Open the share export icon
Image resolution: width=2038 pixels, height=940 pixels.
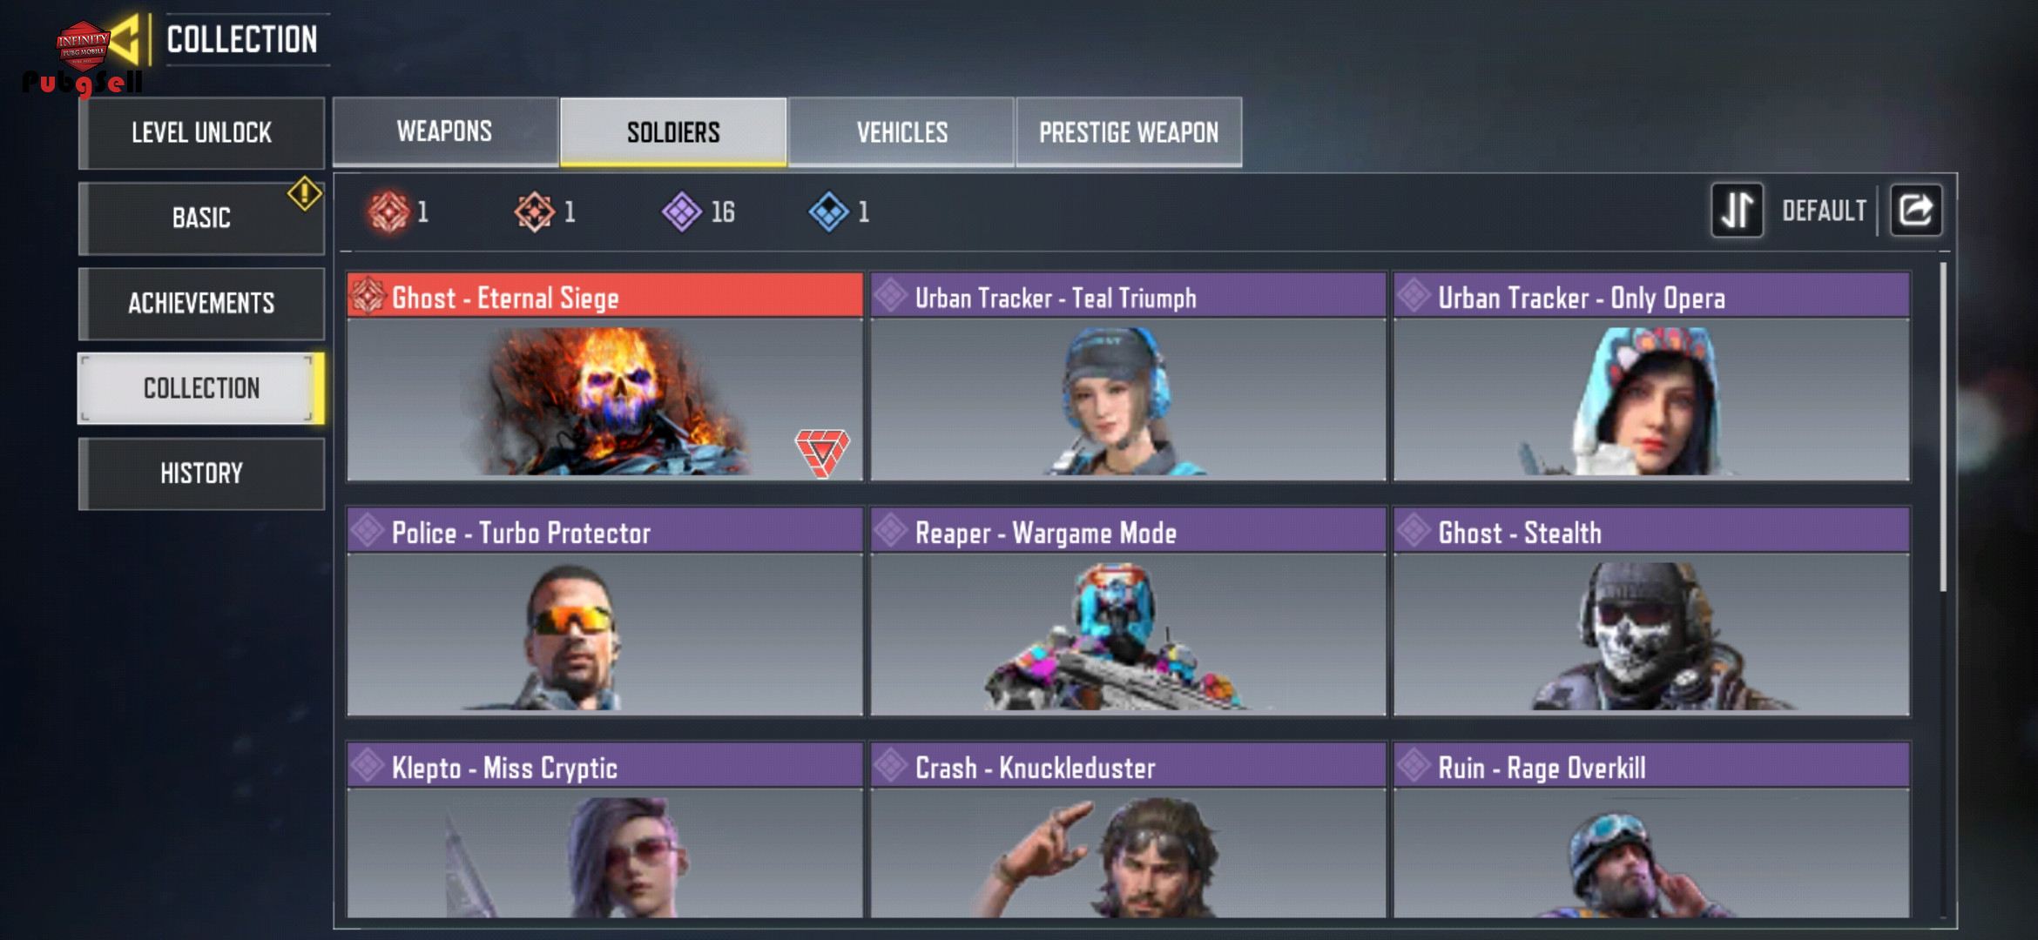click(1915, 210)
